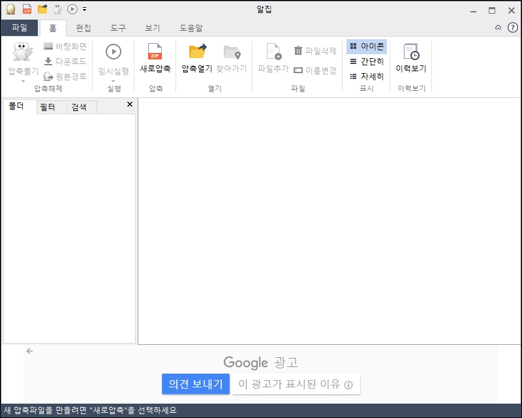Screen dimensions: 522x418
Task: Click the help question mark icon
Action: click(x=513, y=27)
